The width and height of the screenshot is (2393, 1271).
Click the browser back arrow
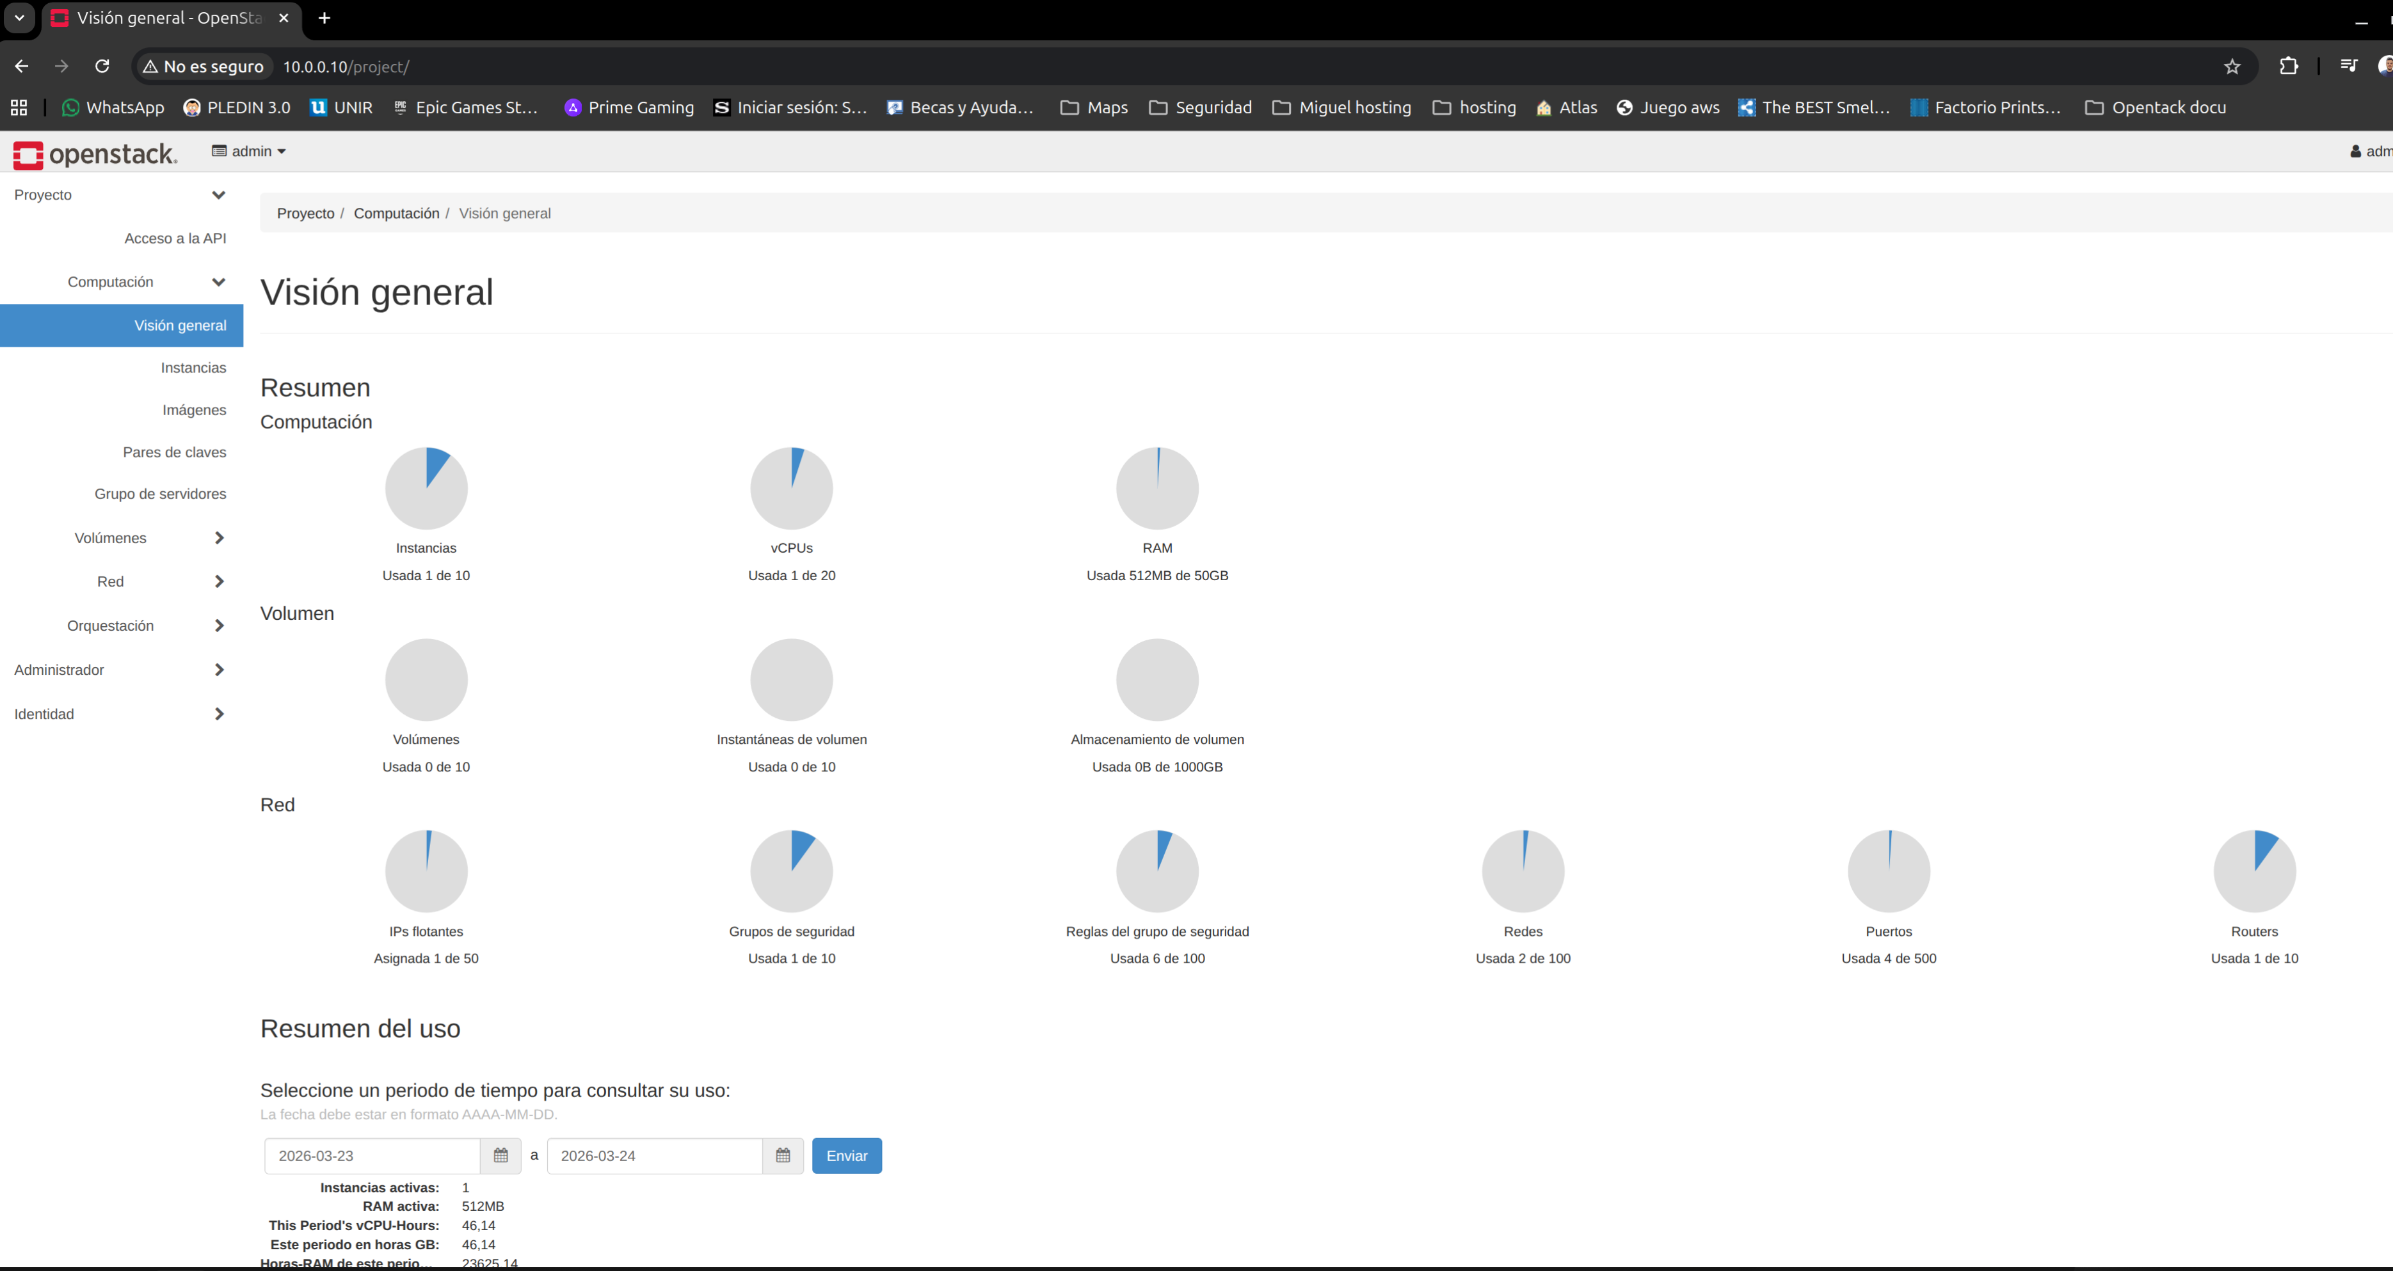(21, 66)
